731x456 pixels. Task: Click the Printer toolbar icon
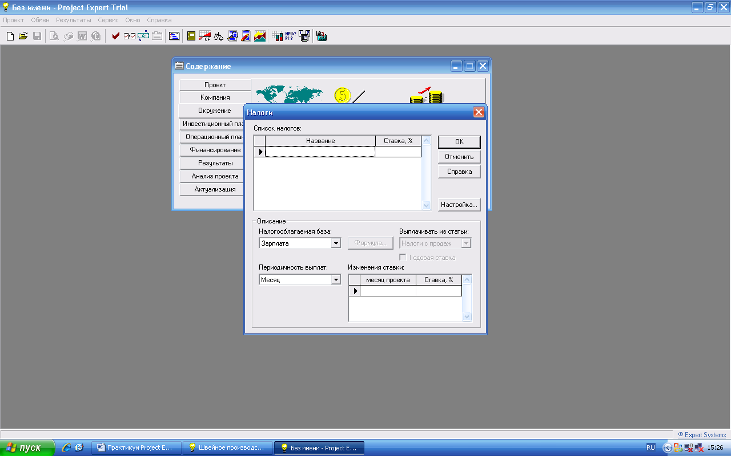point(68,36)
